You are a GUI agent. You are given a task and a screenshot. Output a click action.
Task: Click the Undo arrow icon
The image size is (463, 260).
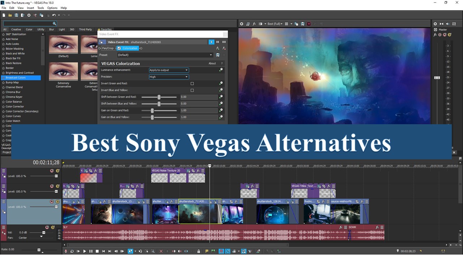pyautogui.click(x=54, y=15)
